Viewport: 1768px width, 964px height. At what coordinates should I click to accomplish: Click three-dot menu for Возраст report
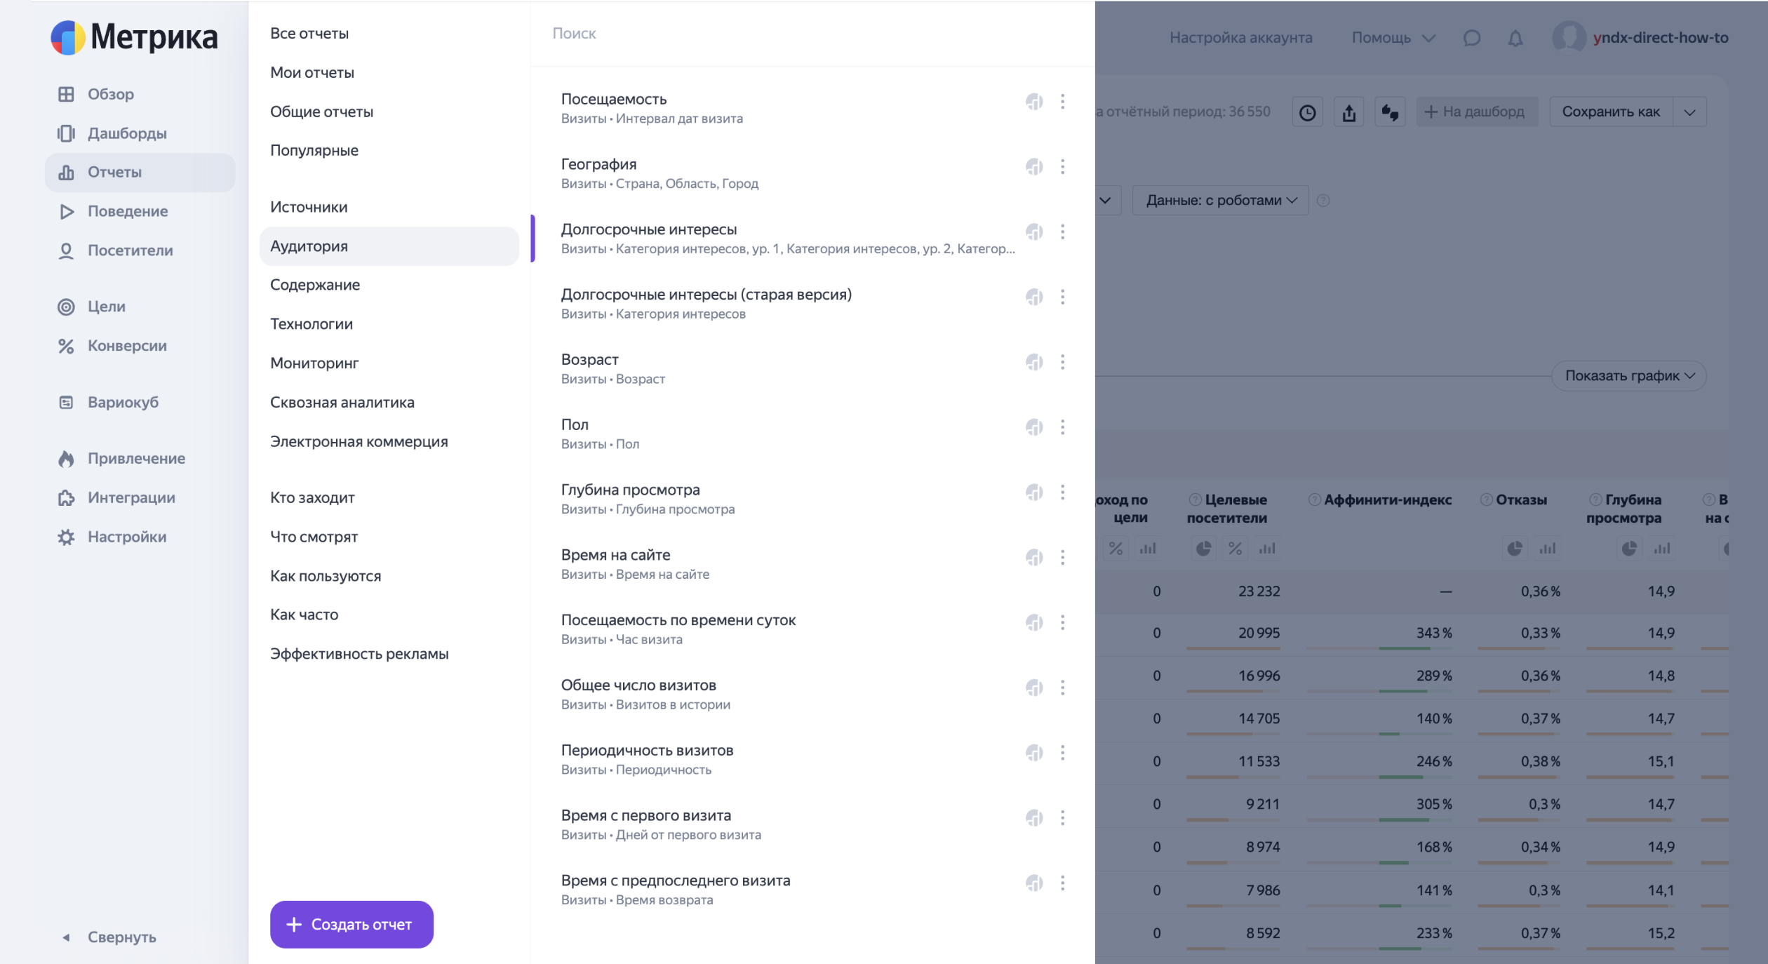click(1062, 362)
